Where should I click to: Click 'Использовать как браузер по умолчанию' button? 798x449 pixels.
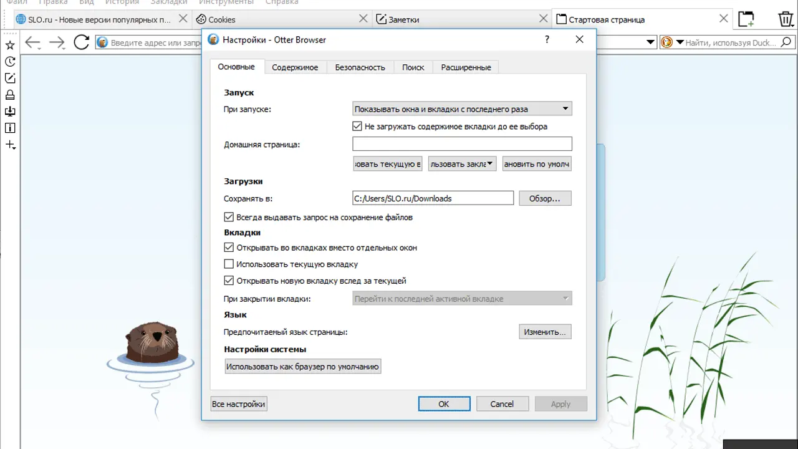click(302, 367)
